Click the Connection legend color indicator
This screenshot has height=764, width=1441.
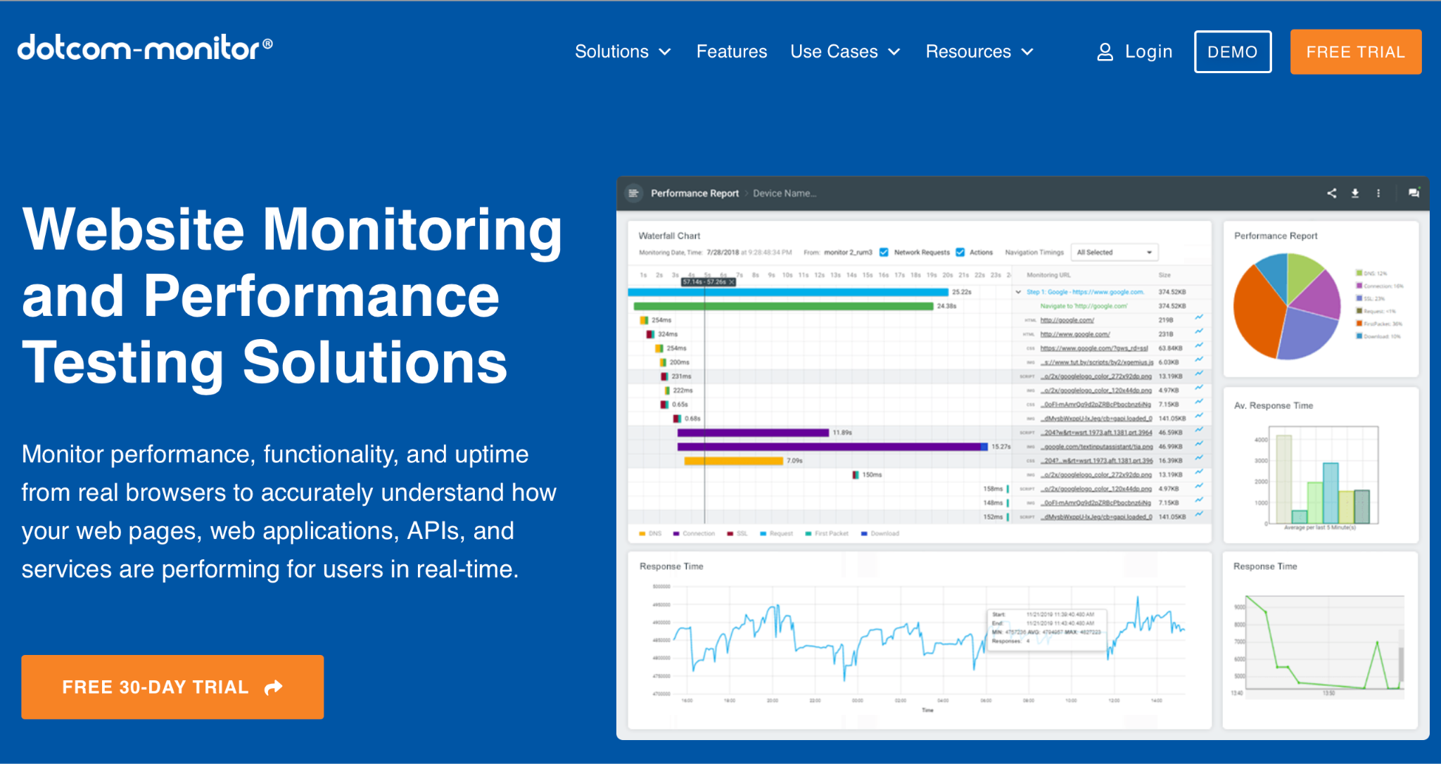click(x=675, y=535)
